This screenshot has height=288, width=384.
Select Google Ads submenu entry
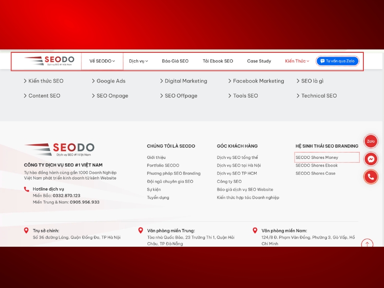click(x=108, y=81)
